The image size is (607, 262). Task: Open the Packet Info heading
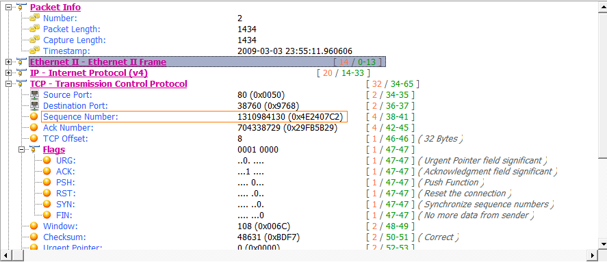pos(55,7)
